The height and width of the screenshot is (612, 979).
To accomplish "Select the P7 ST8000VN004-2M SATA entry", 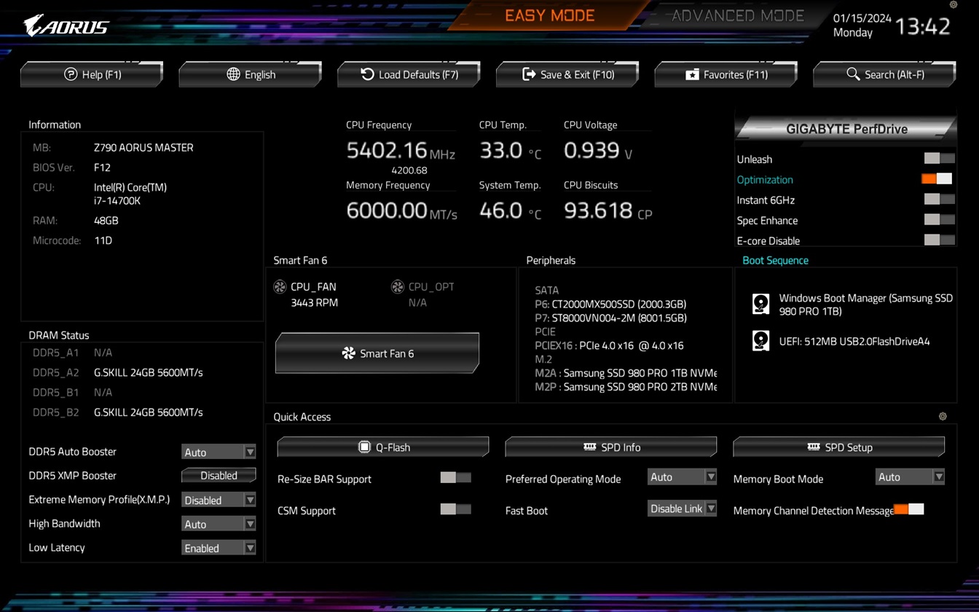I will [x=610, y=318].
